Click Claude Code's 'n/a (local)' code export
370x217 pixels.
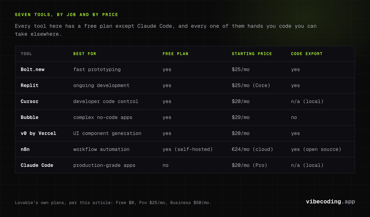(307, 165)
